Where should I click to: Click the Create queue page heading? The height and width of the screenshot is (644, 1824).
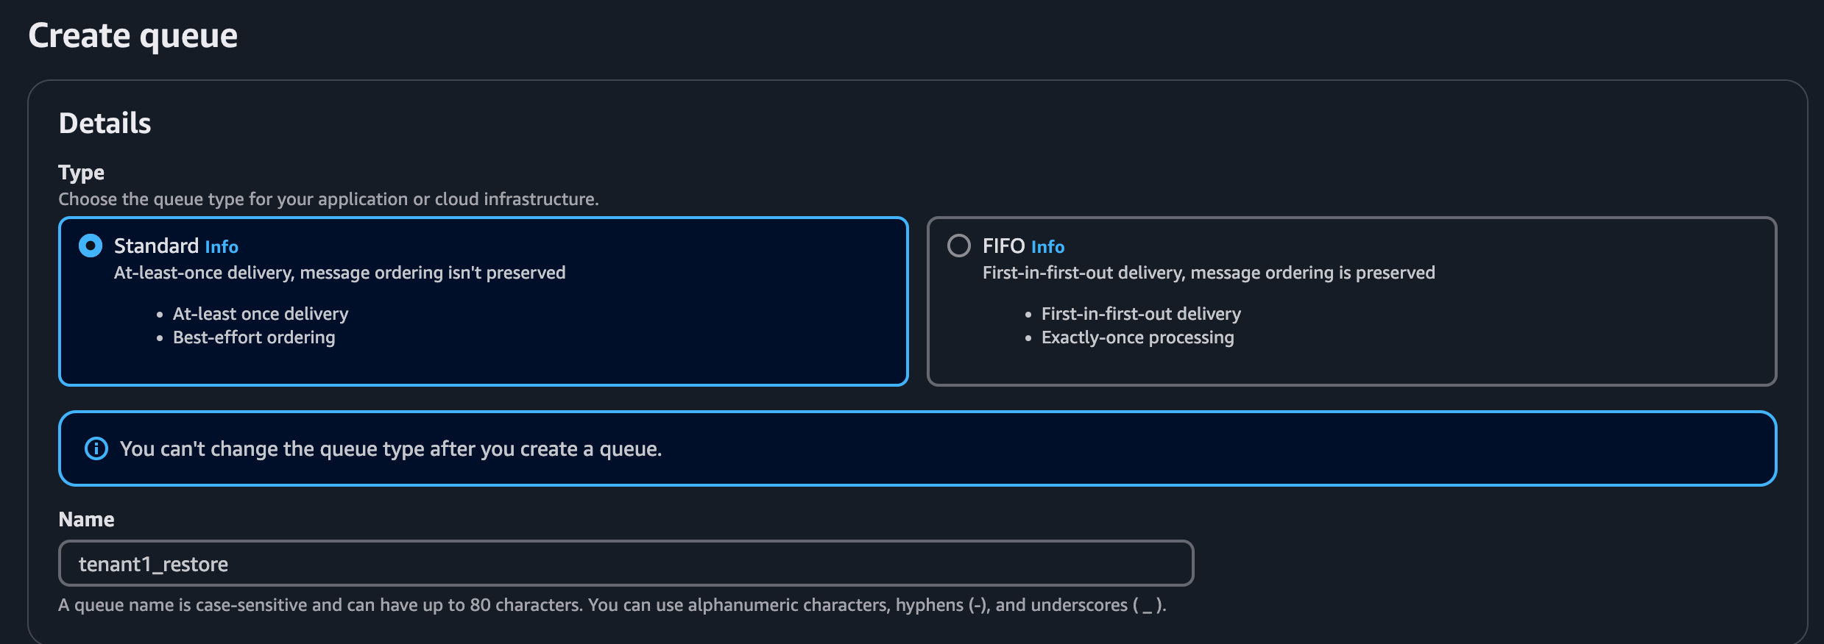coord(133,35)
